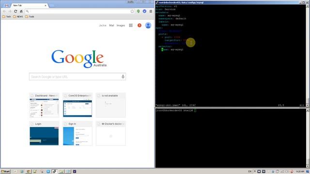The height and width of the screenshot is (174, 310).
Task: Show the desktop with the far-right tray icon
Action: 308,172
